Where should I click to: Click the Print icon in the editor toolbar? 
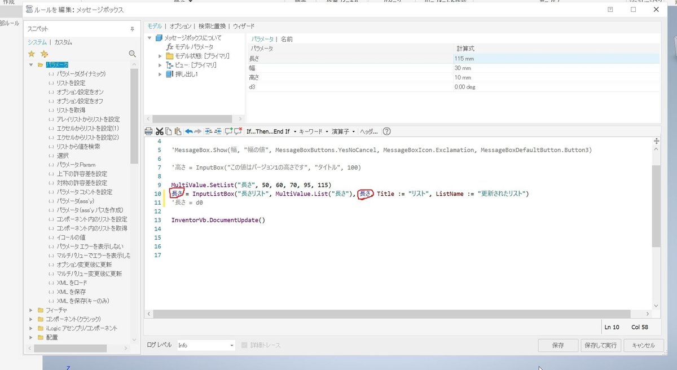pos(149,131)
